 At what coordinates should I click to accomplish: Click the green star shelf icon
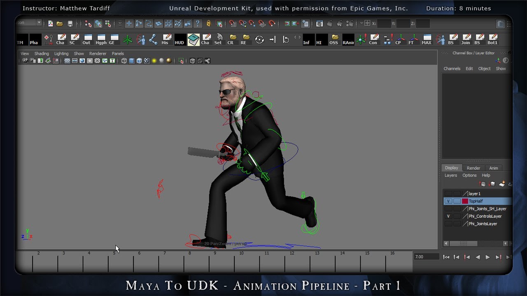pyautogui.click(x=128, y=40)
